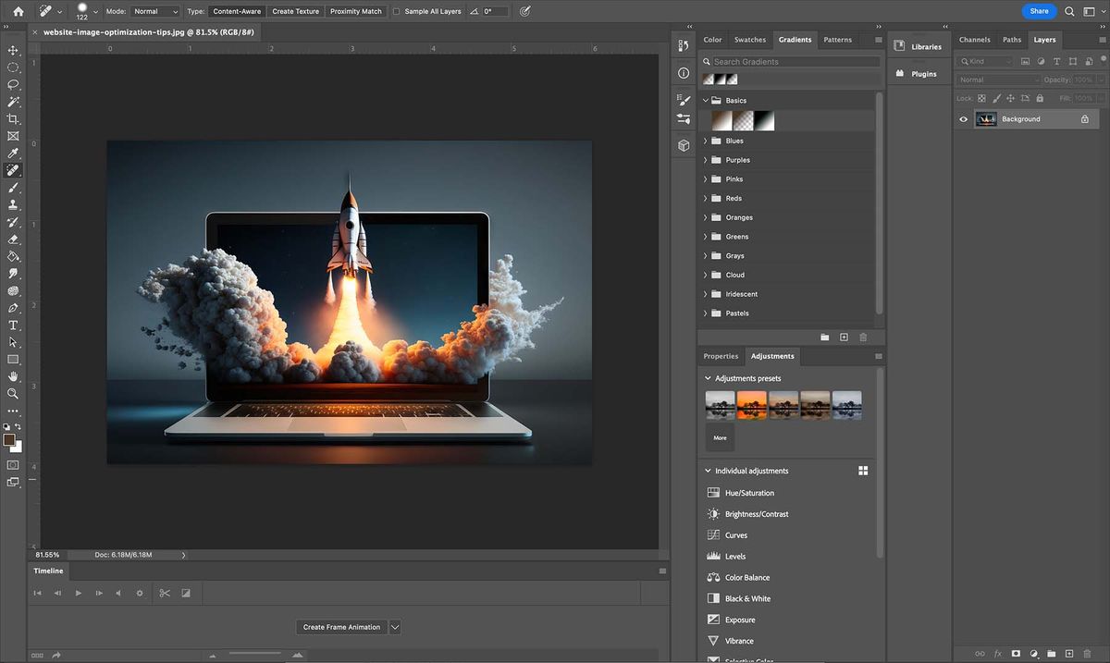The width and height of the screenshot is (1110, 663).
Task: Select the Horizontal Type tool
Action: (x=13, y=325)
